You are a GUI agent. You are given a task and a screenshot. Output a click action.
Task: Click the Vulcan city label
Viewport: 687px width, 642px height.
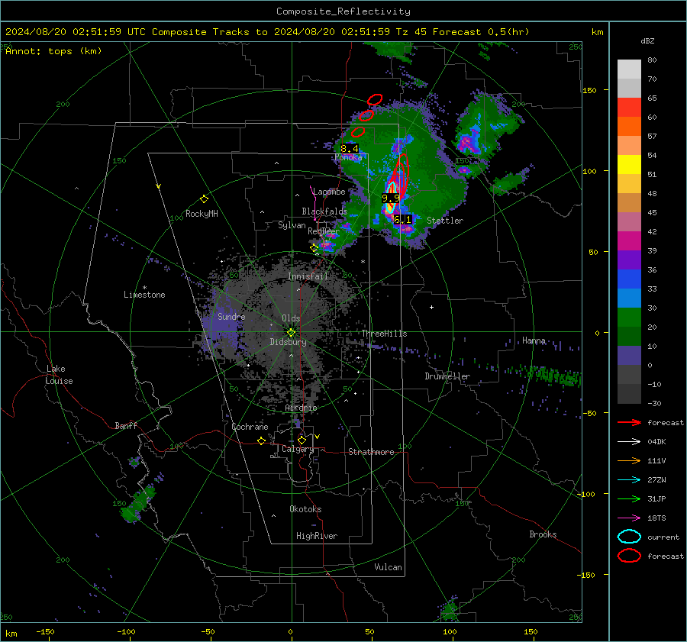[x=388, y=567]
